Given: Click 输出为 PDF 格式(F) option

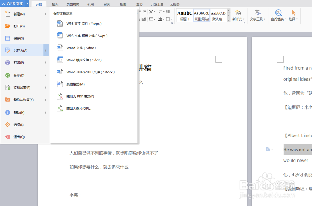Looking at the screenshot, I should click(x=94, y=96).
